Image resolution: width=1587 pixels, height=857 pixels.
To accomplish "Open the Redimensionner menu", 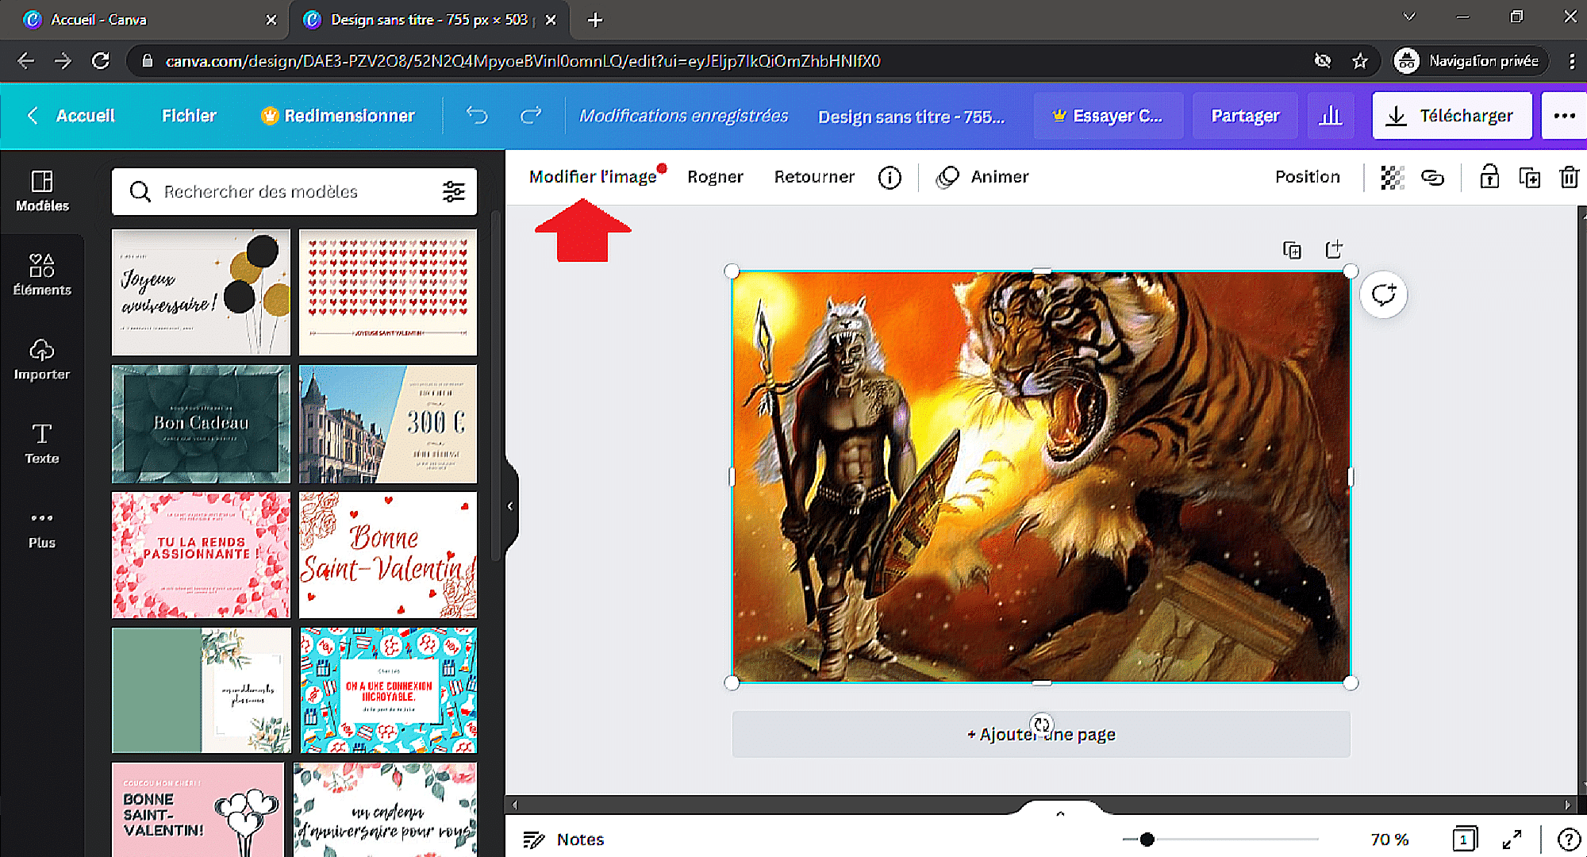I will click(338, 116).
